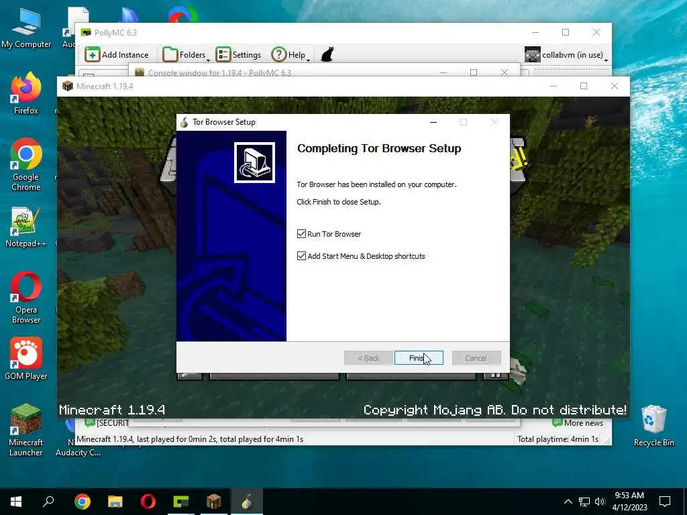Open the network tray icon
Viewport: 687px width, 515px height.
coord(584,502)
